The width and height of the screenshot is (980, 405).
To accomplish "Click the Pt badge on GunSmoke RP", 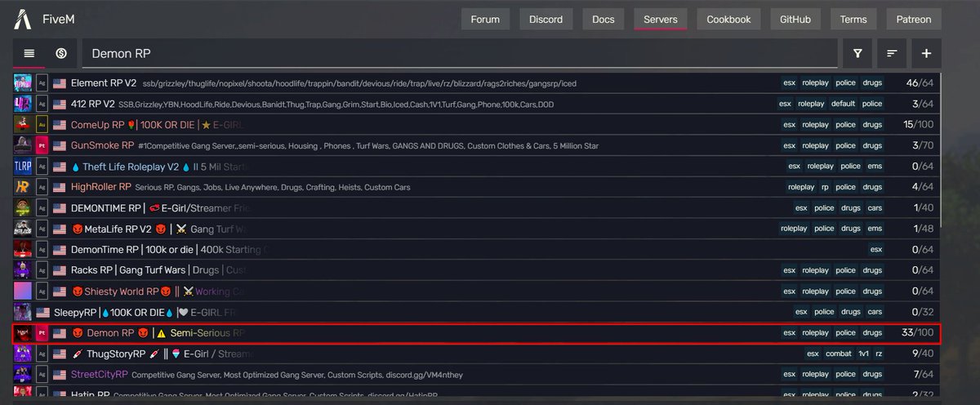I will (x=42, y=145).
